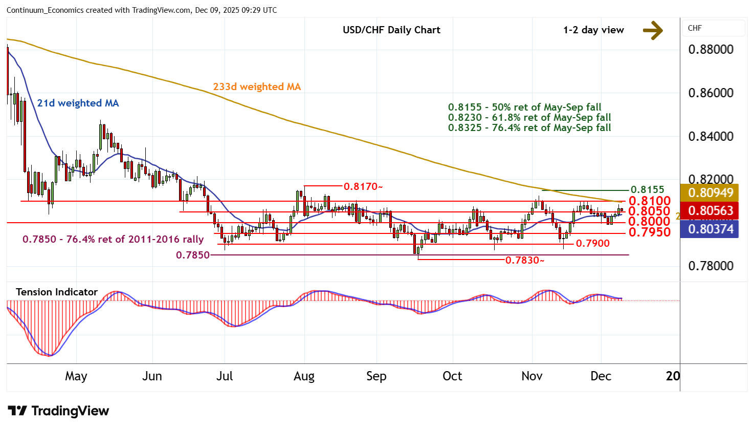Click the red 0.80563 current price label
Image resolution: width=754 pixels, height=430 pixels.
point(711,210)
